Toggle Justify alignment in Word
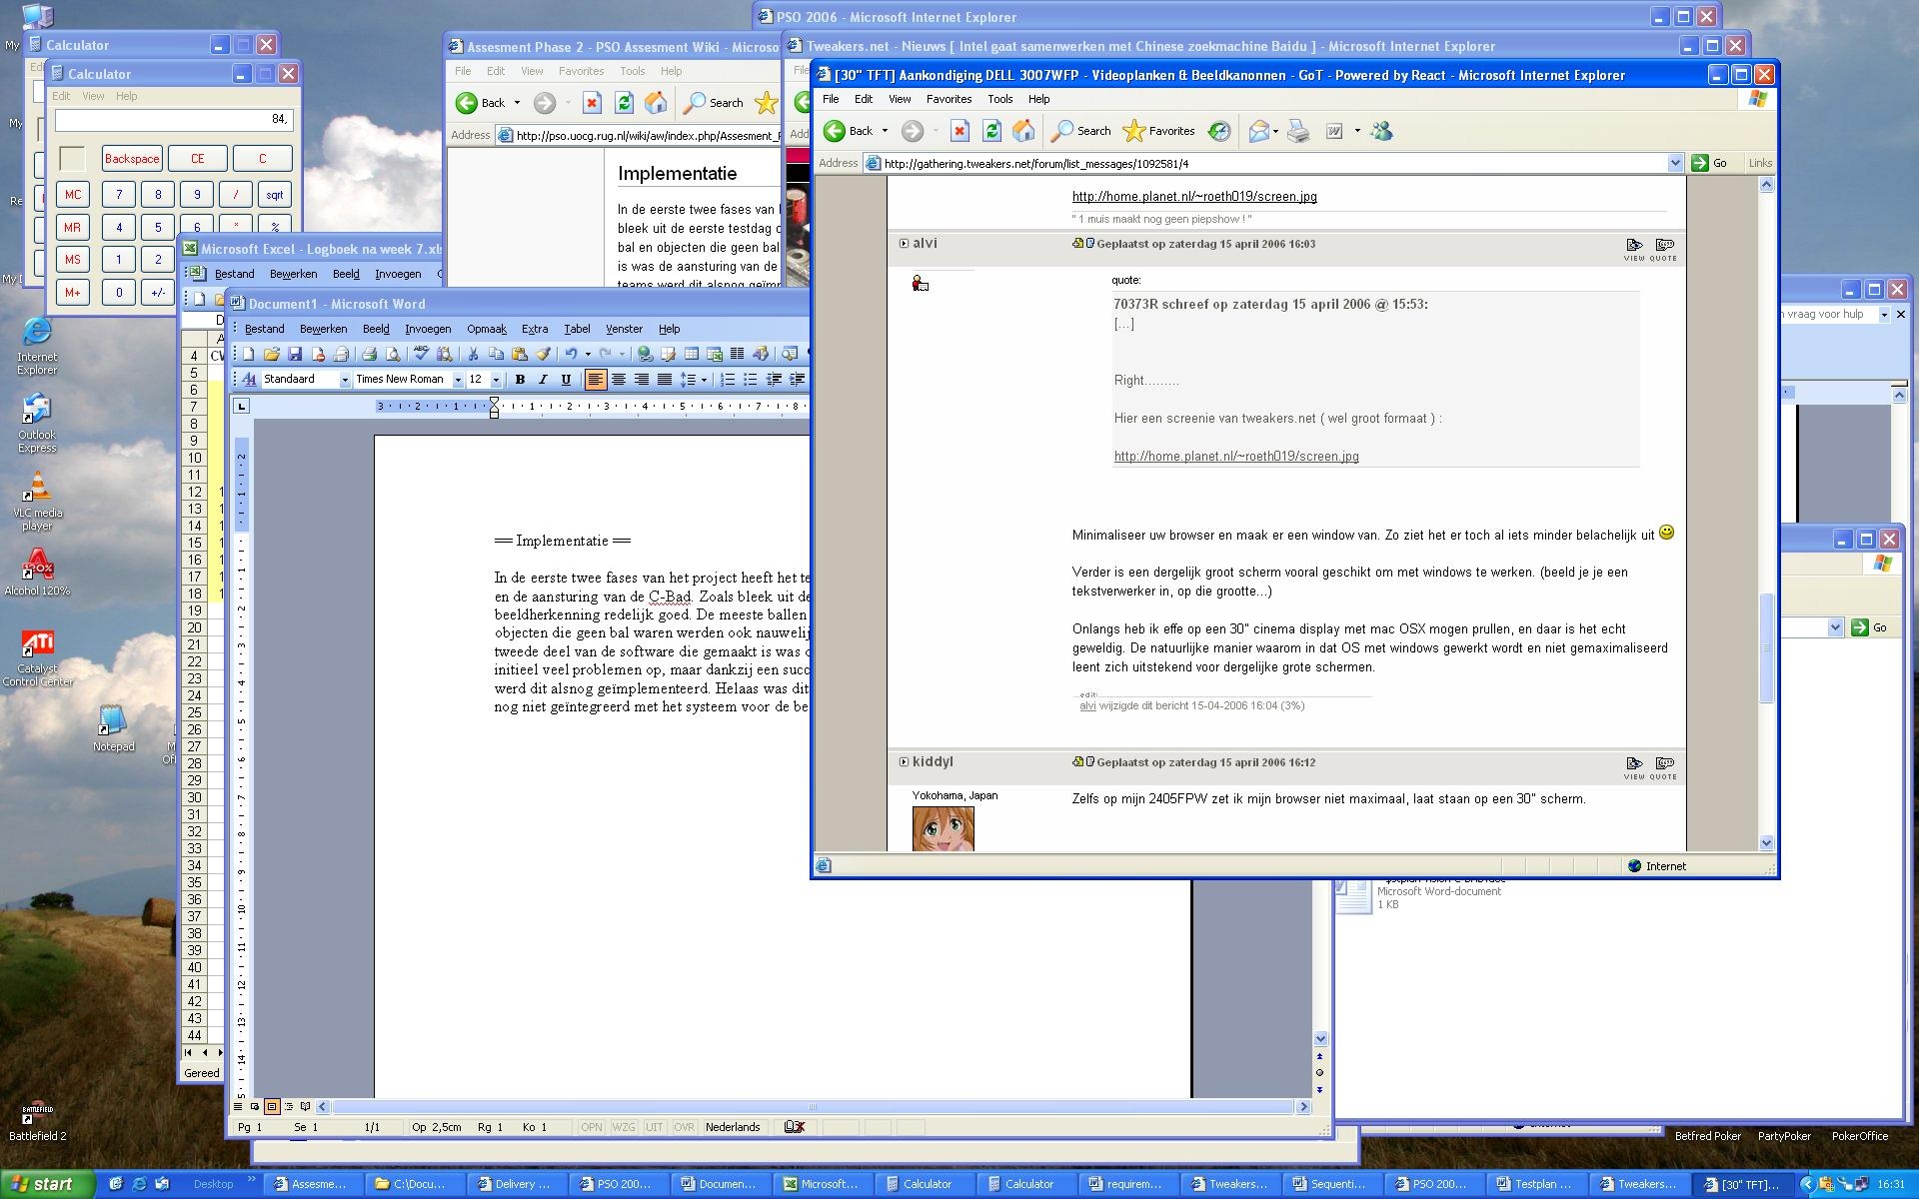The height and width of the screenshot is (1199, 1919). 664,380
